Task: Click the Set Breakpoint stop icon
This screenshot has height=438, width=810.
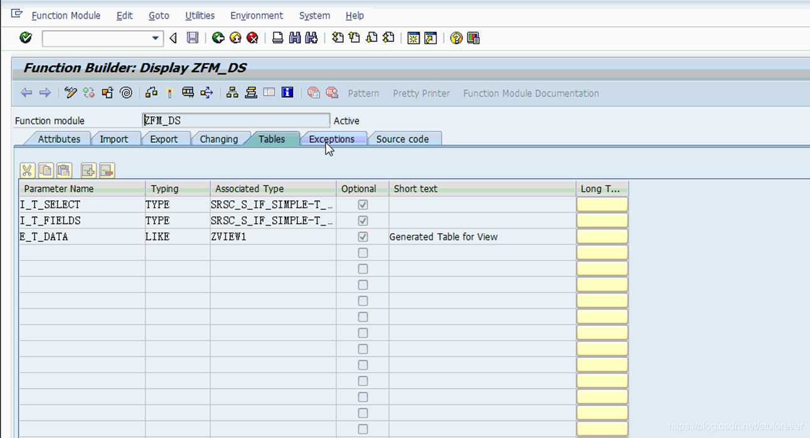Action: click(x=314, y=93)
